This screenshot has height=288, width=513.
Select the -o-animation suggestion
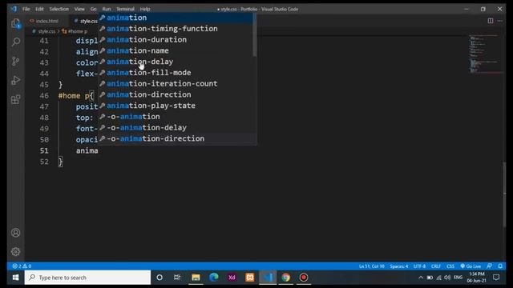coord(176,117)
